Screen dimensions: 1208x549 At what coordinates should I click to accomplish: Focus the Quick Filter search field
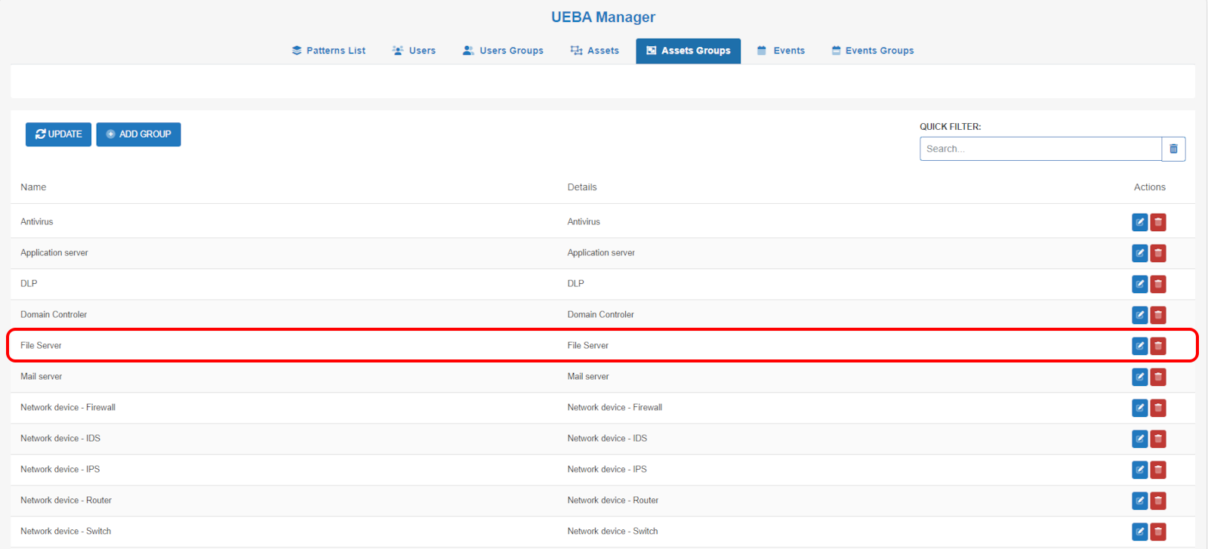tap(1040, 149)
